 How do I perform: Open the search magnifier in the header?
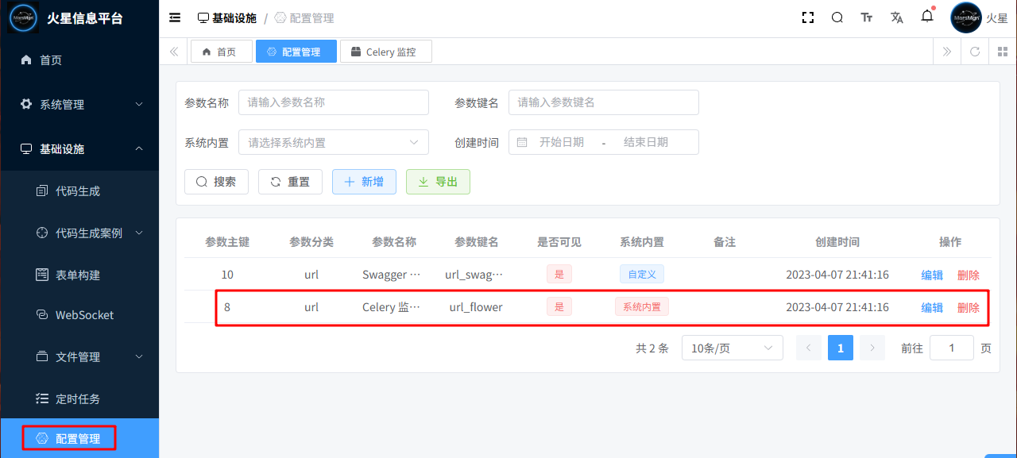click(837, 17)
